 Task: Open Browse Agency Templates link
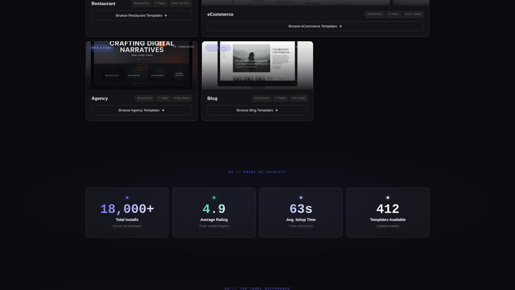141,110
